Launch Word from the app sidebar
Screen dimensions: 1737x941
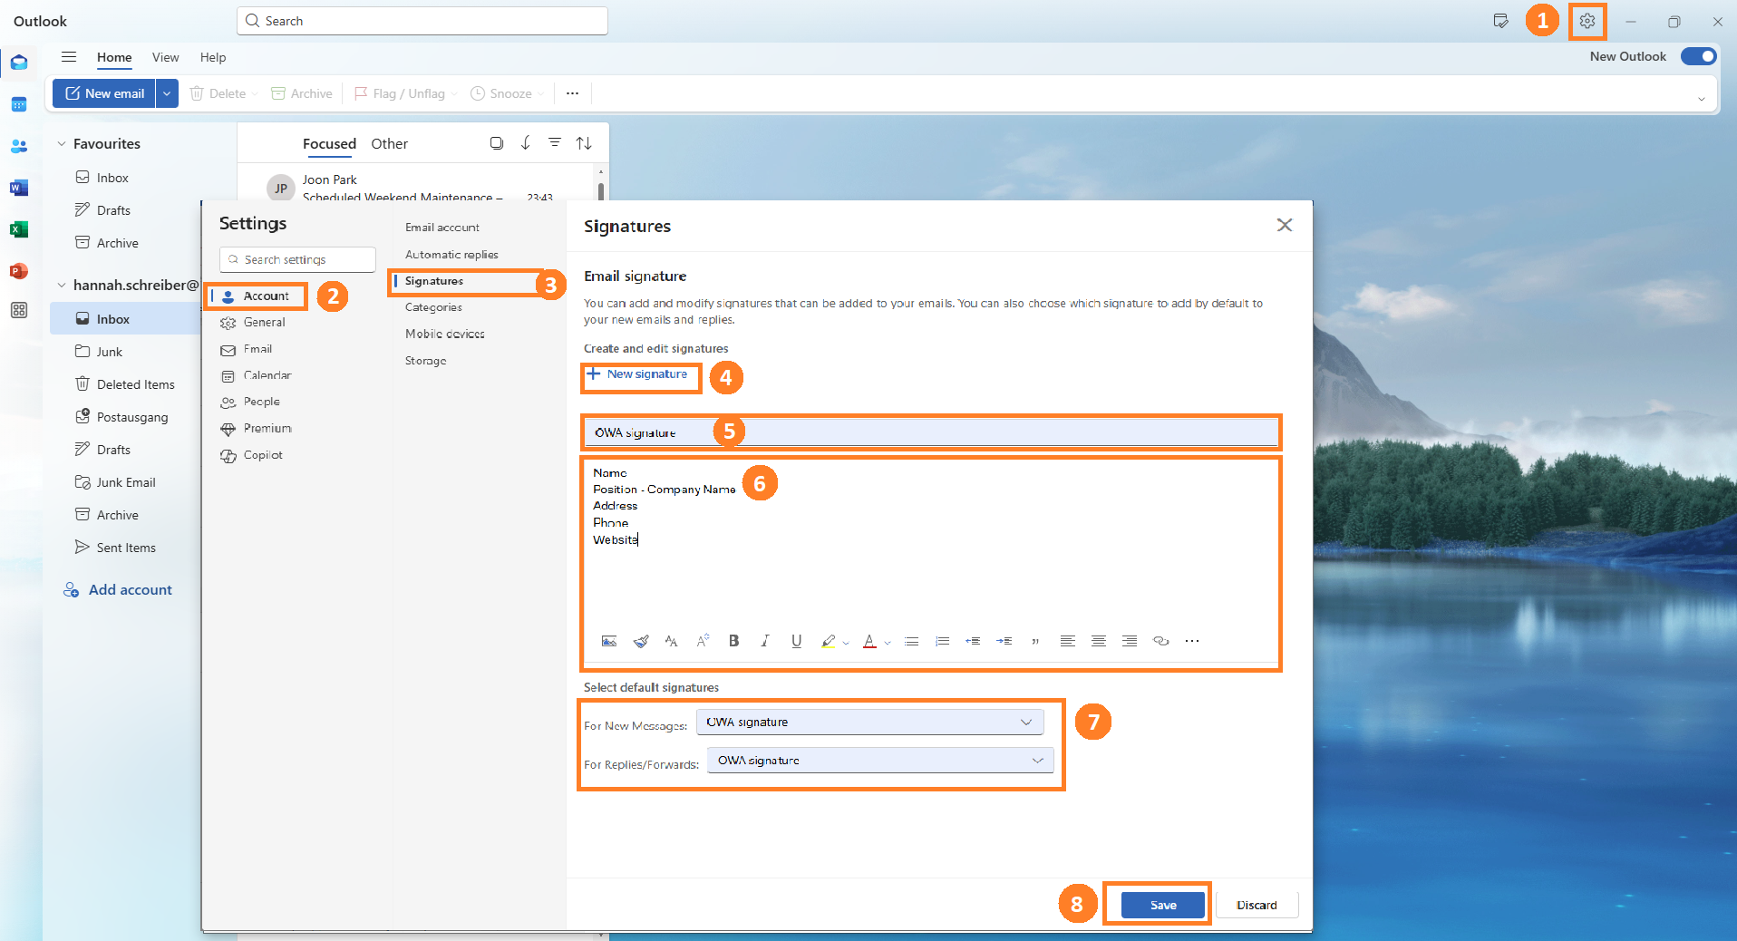(19, 188)
